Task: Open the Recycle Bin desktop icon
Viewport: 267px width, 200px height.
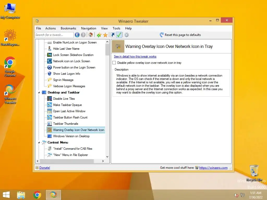Action: [254, 173]
